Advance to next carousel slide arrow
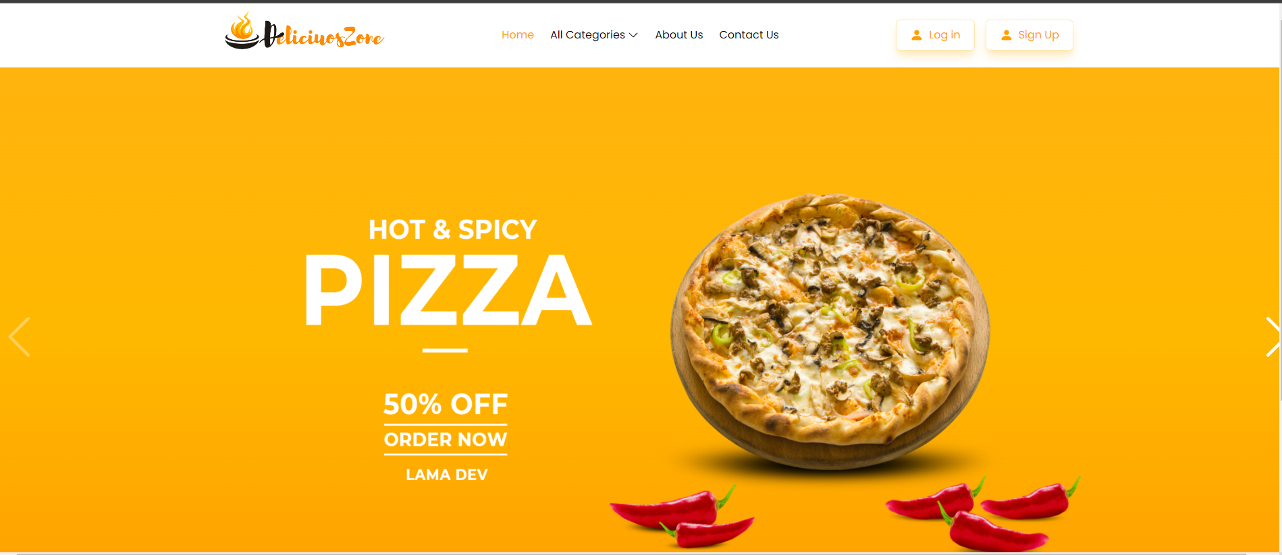 [1273, 337]
